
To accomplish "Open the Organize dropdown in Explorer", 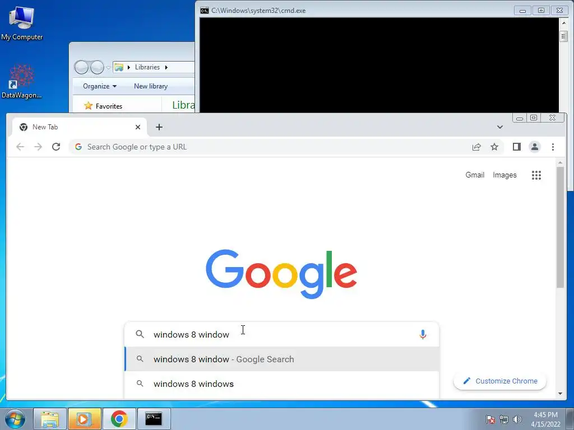I will pos(100,86).
